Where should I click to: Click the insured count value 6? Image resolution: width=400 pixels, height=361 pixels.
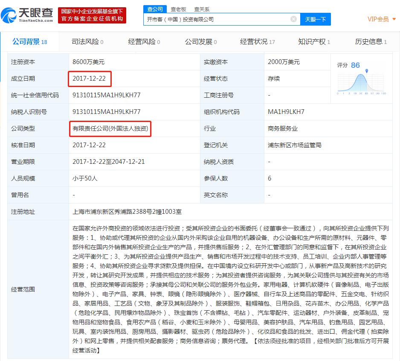click(270, 178)
